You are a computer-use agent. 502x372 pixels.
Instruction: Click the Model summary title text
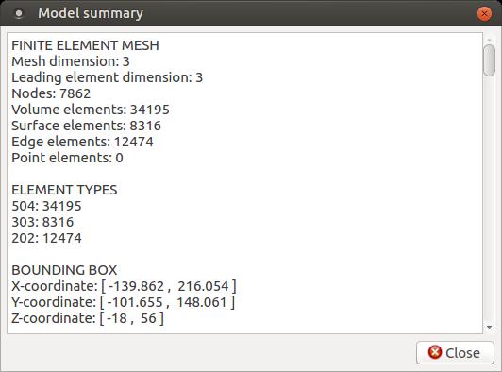pos(91,13)
